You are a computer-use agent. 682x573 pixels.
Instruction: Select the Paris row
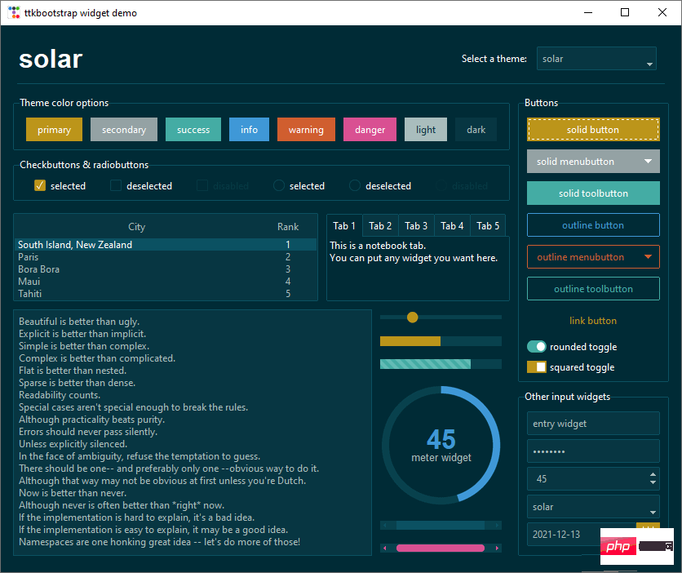tap(166, 256)
